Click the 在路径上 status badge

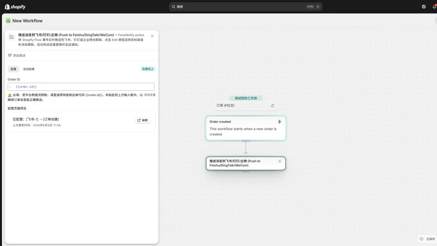(147, 69)
